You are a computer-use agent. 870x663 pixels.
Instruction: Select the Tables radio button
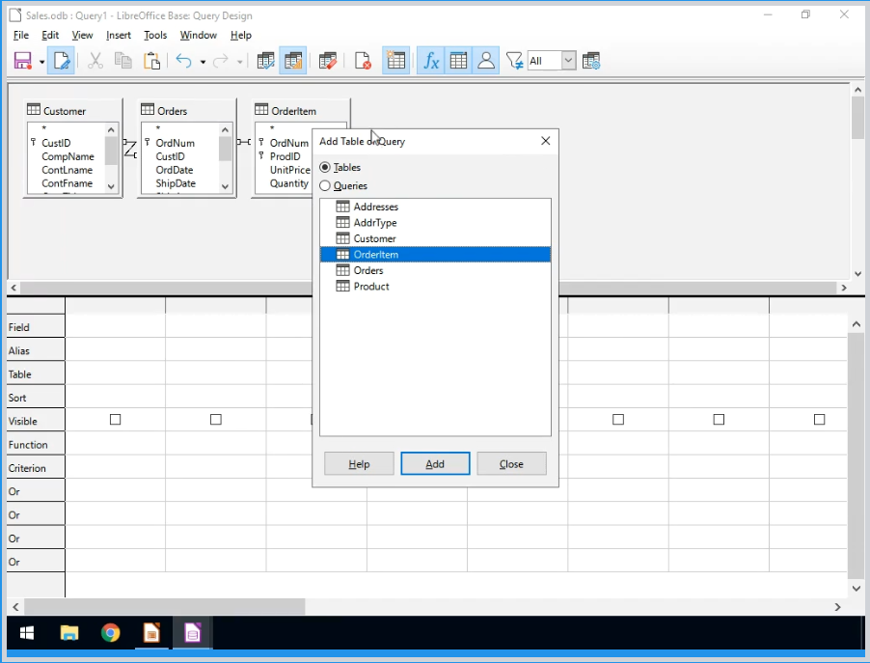pos(325,167)
